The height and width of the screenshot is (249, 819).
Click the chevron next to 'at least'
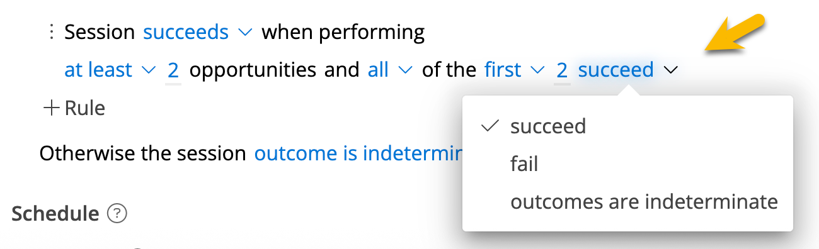coord(149,70)
